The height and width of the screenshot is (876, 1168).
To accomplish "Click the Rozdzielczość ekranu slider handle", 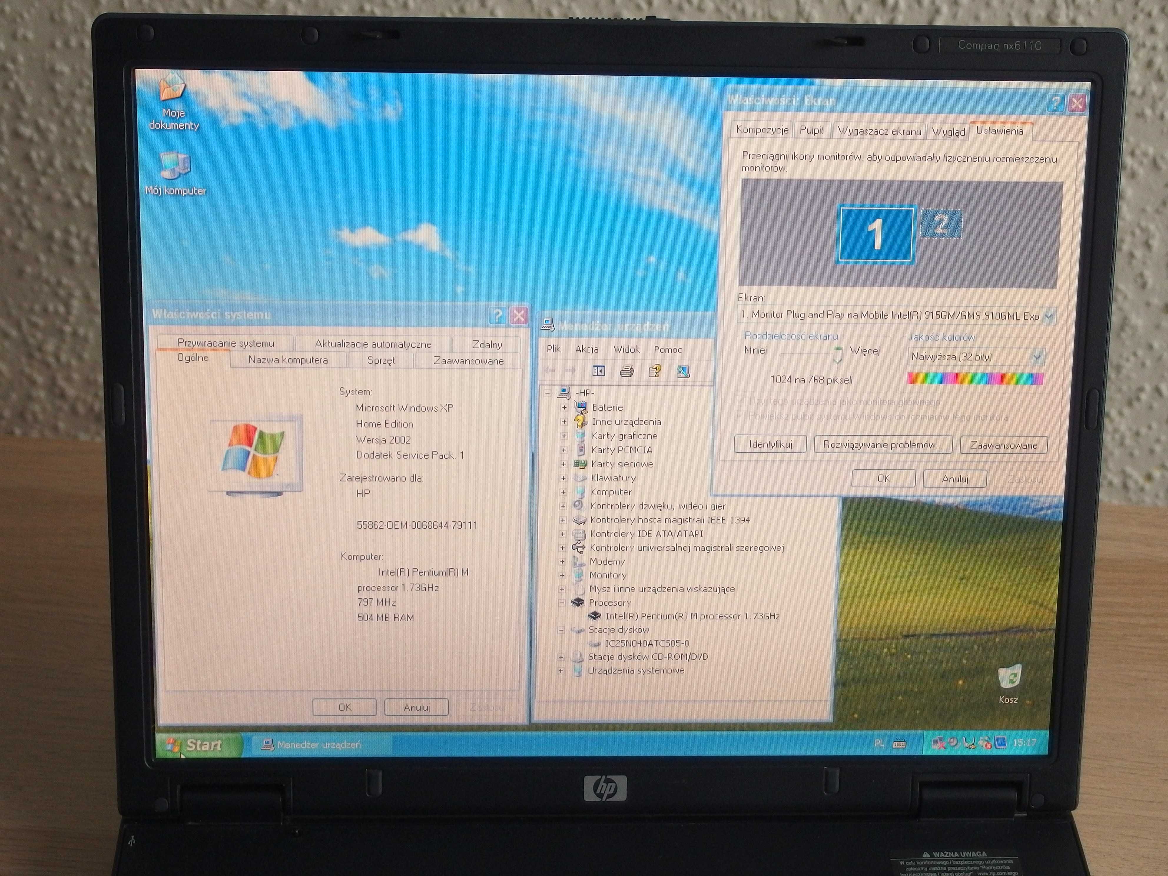I will coord(837,355).
